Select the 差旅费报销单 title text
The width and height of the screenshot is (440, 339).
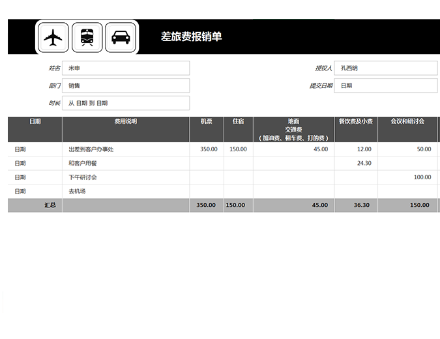192,37
